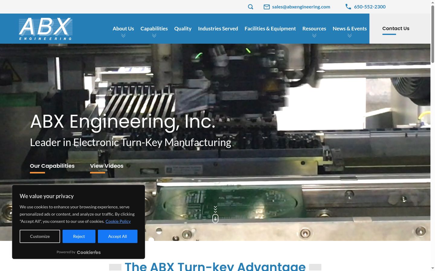The width and height of the screenshot is (435, 271).
Task: Expand the News & Events chevron
Action: [x=350, y=36]
